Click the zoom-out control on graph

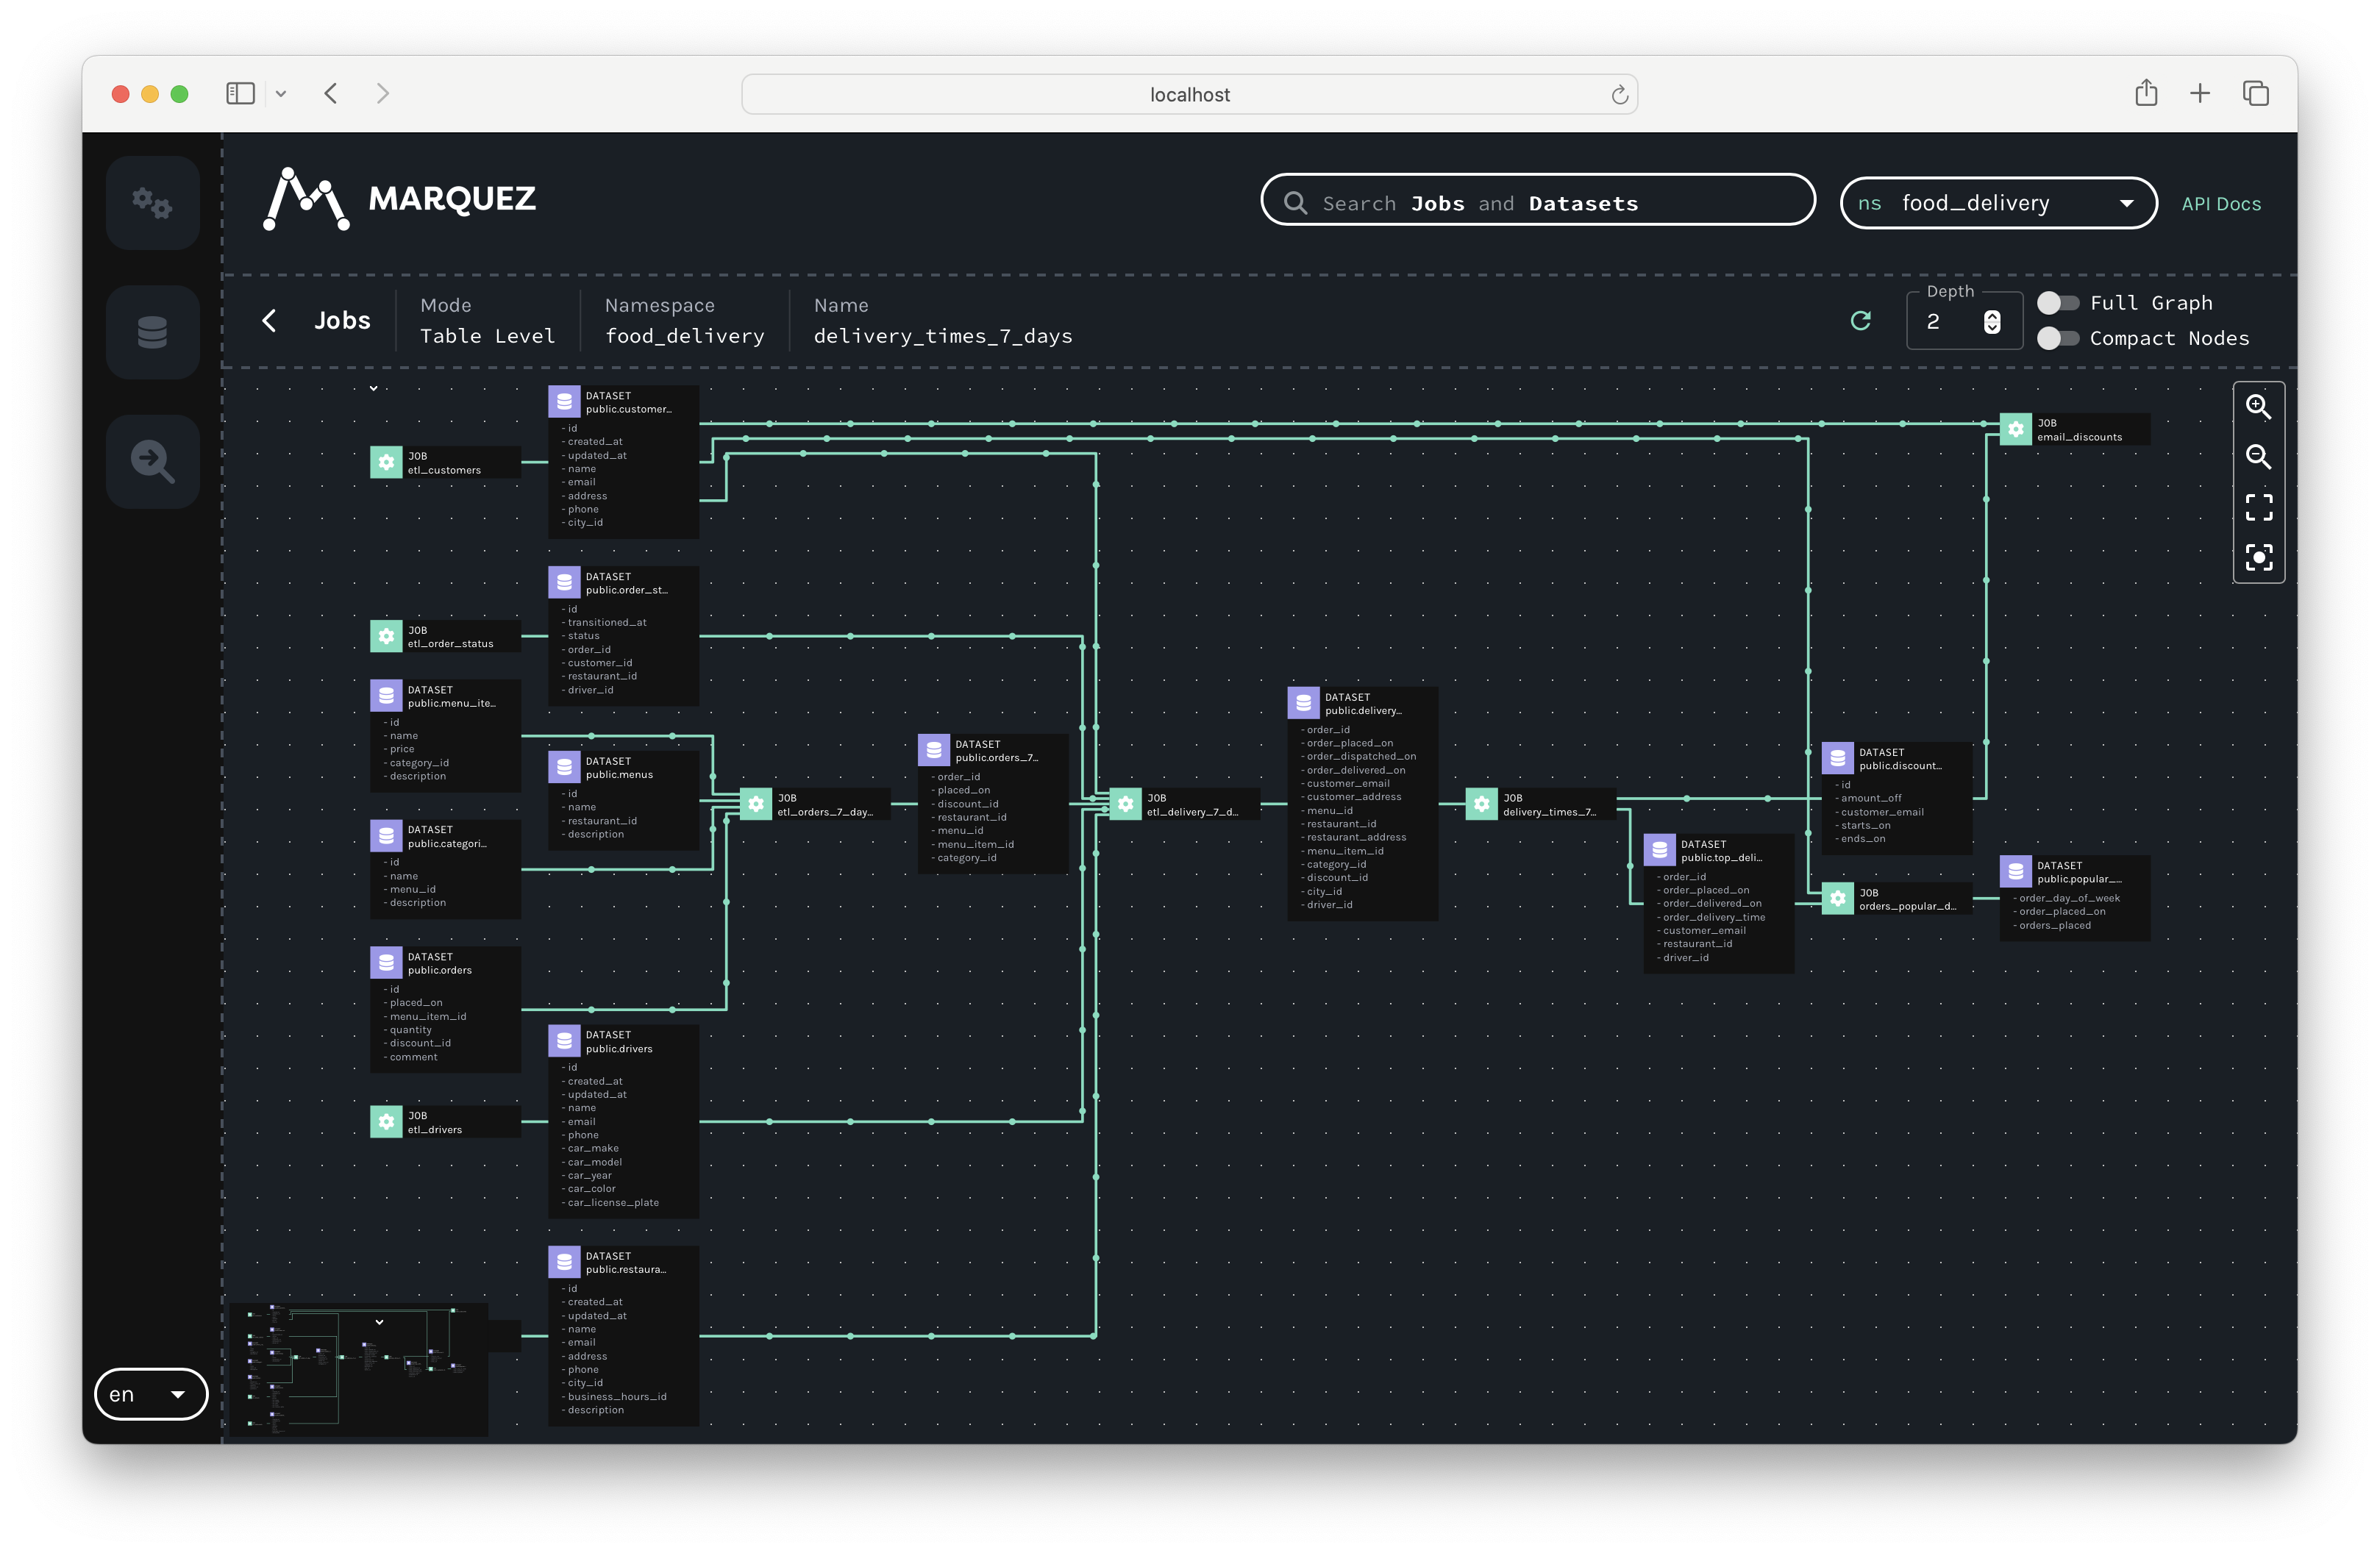tap(2259, 457)
